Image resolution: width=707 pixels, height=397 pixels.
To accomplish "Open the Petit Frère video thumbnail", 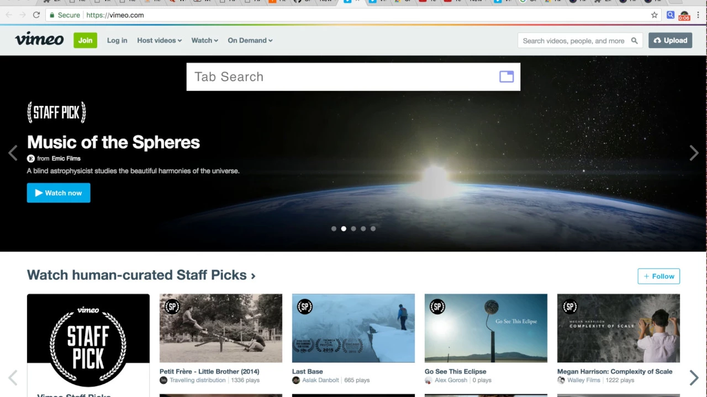I will (221, 328).
